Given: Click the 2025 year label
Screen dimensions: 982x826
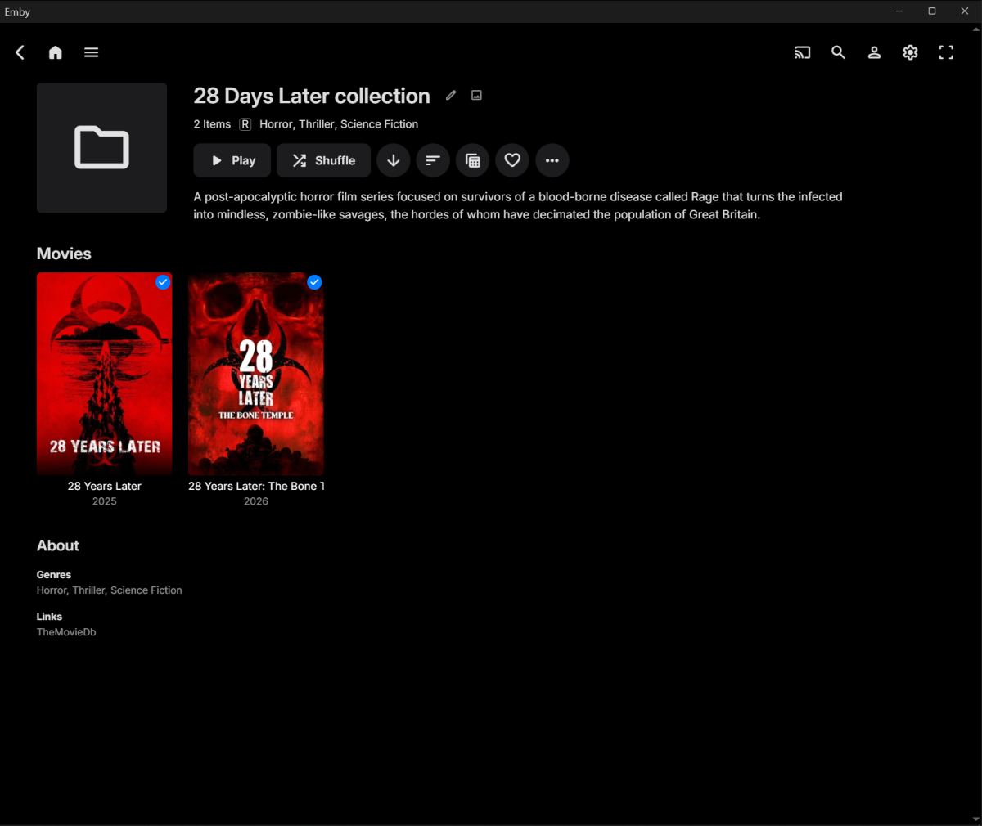Looking at the screenshot, I should point(105,501).
